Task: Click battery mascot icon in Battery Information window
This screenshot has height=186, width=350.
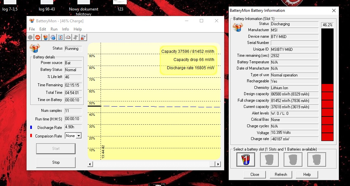Action: pos(238,27)
